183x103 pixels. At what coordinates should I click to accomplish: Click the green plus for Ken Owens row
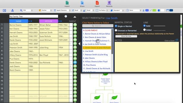[75, 29]
